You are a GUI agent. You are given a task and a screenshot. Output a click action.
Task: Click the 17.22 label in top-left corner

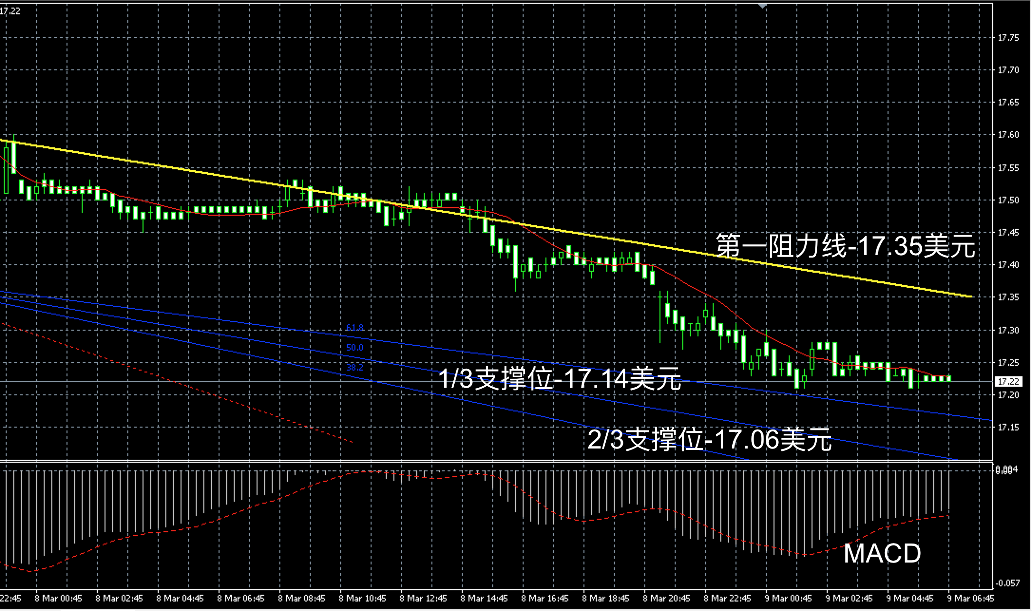coord(10,11)
